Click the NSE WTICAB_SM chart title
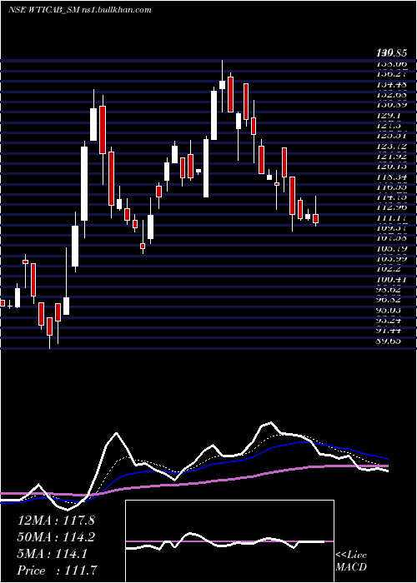Viewport: 417px width, 583px height. point(80,10)
